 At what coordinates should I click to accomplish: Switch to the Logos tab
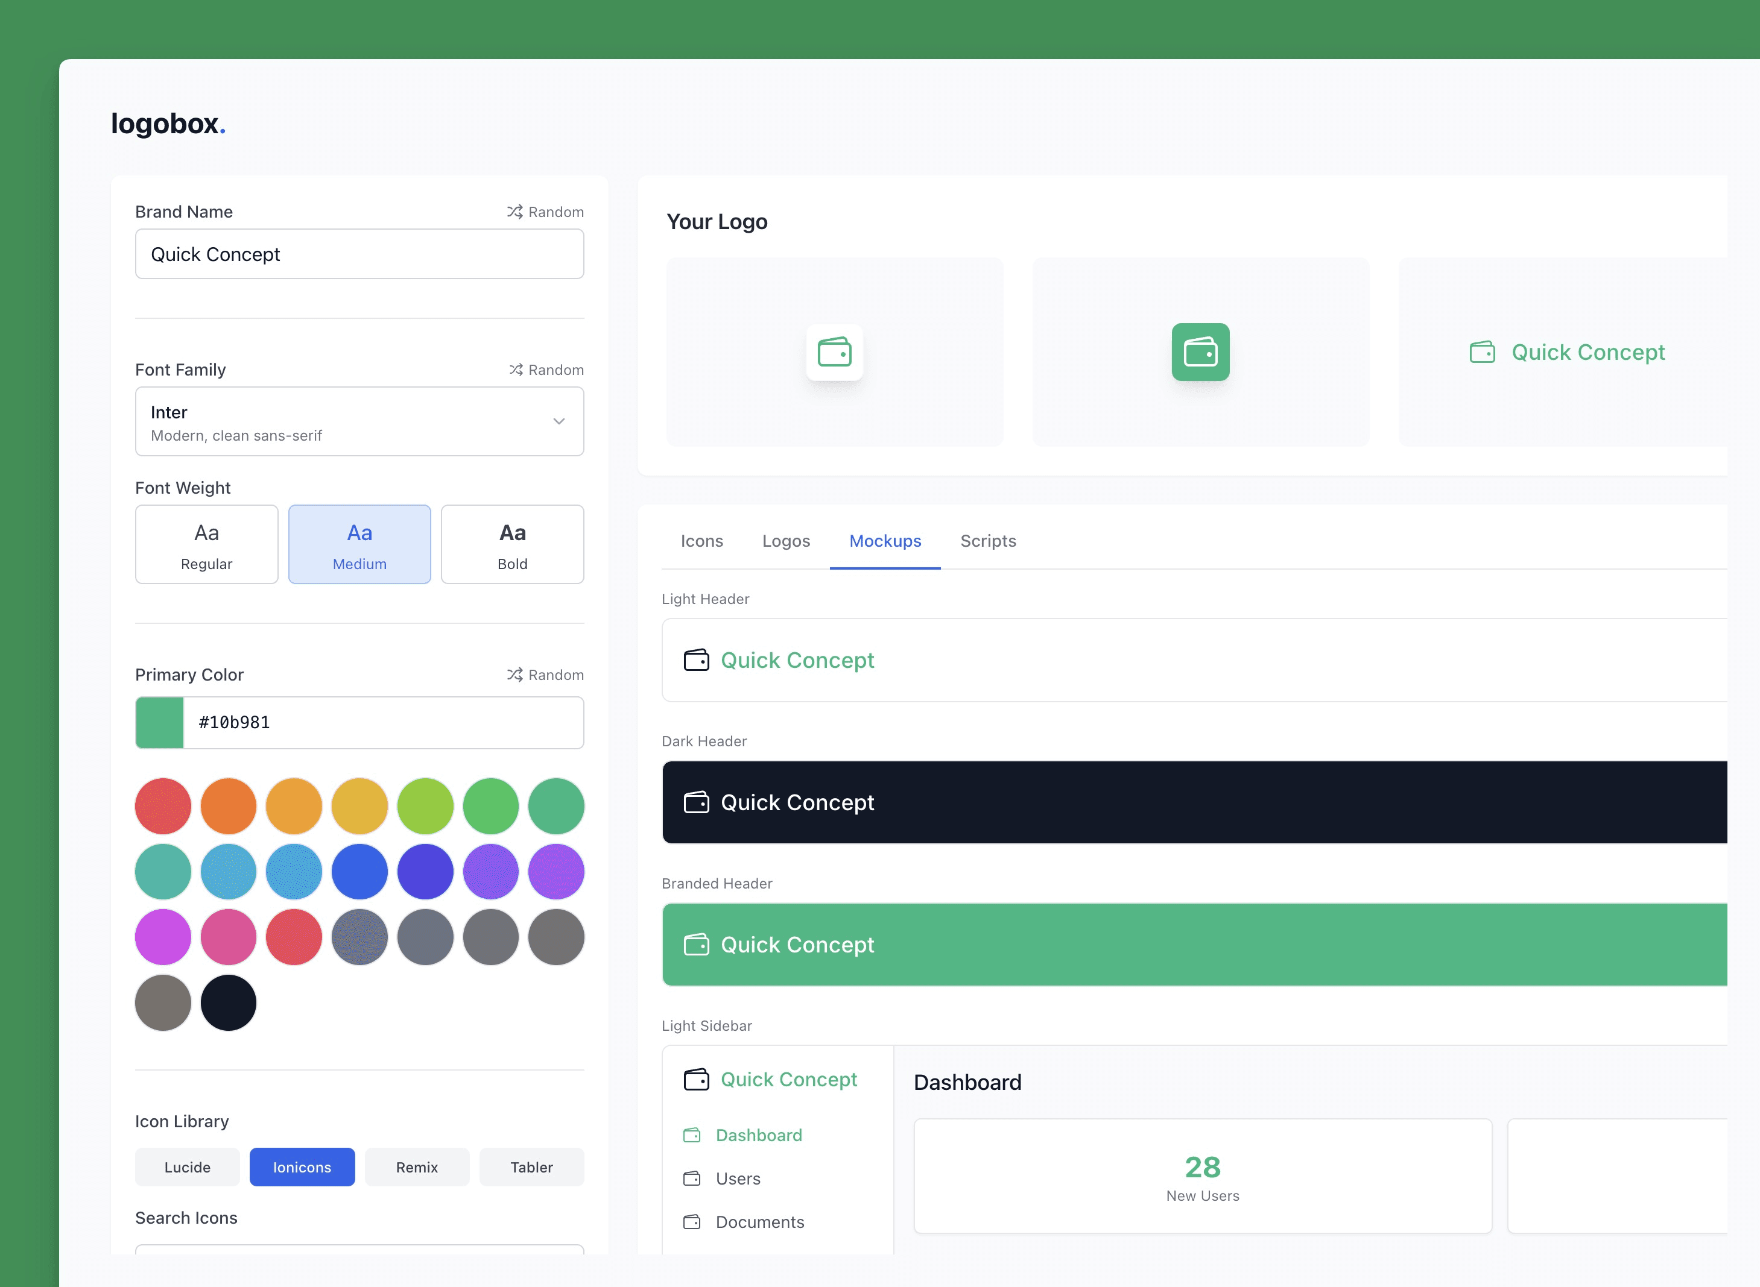[786, 541]
